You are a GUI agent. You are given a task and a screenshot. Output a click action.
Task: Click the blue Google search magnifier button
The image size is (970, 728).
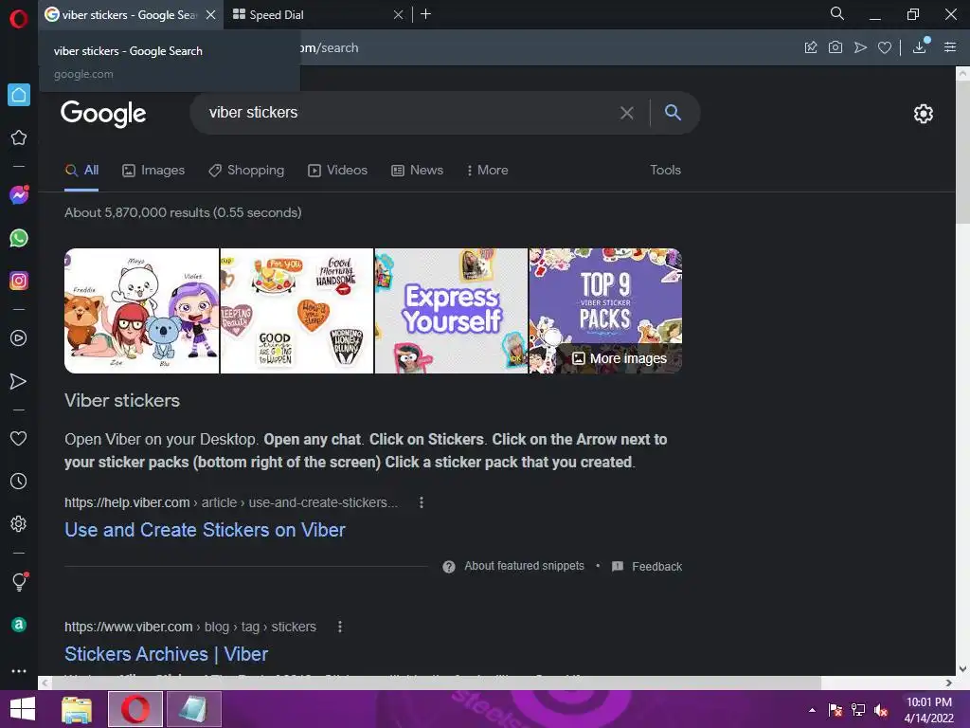coord(673,112)
